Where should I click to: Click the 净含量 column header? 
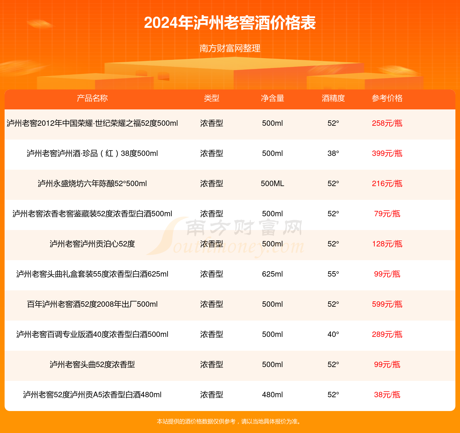(272, 98)
